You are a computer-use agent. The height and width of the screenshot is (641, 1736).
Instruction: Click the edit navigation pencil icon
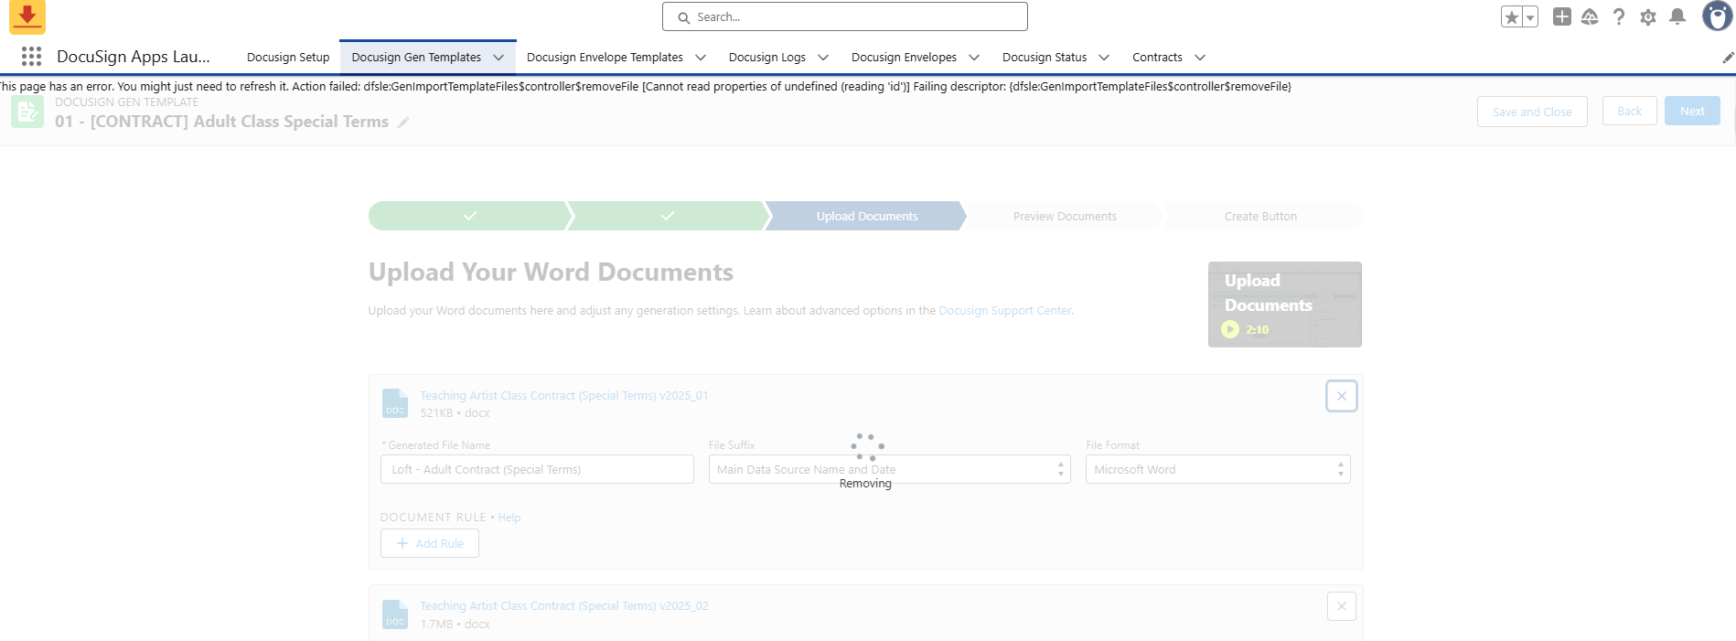pyautogui.click(x=1728, y=58)
